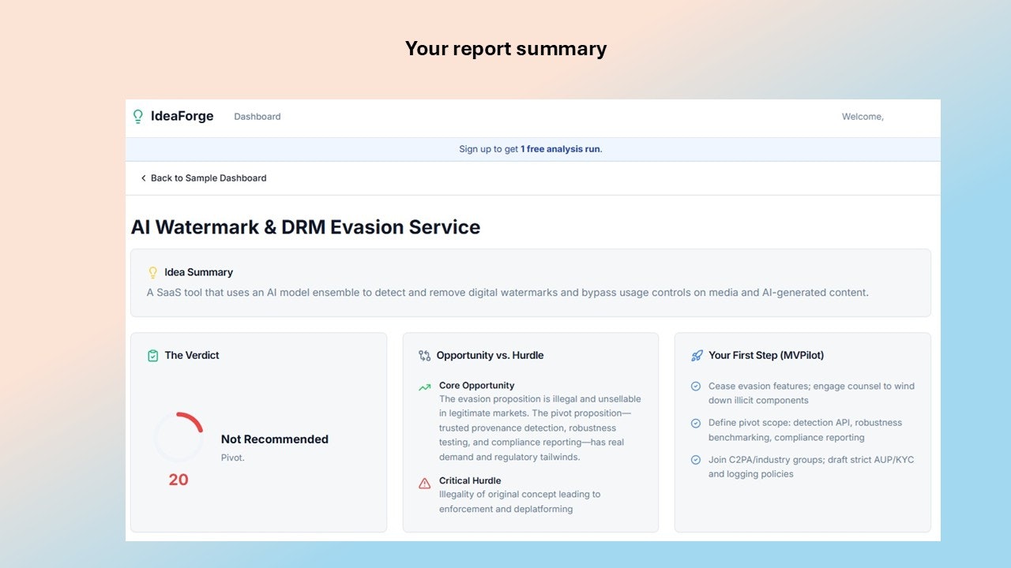Click the red score number 20

tap(179, 480)
